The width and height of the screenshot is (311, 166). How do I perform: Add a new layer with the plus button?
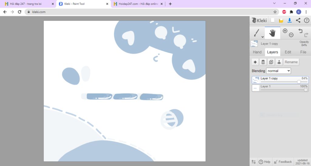(255, 62)
